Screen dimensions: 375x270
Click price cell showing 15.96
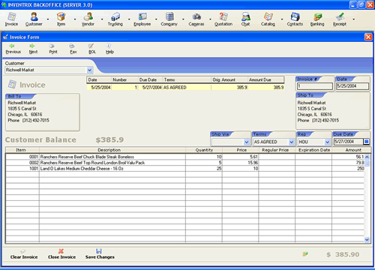pos(241,163)
